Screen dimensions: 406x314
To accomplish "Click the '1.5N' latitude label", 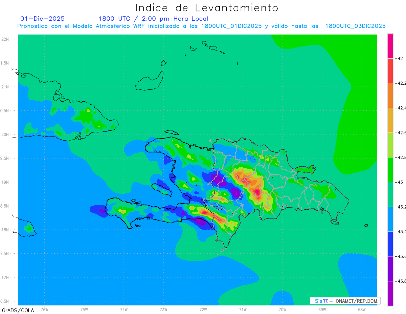I will pyautogui.click(x=5, y=63).
